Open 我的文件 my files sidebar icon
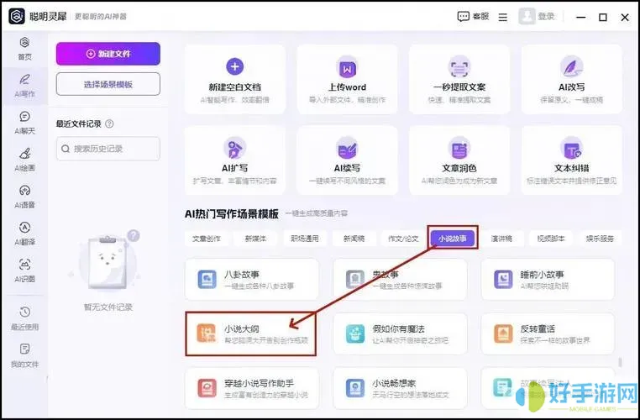 (x=24, y=349)
